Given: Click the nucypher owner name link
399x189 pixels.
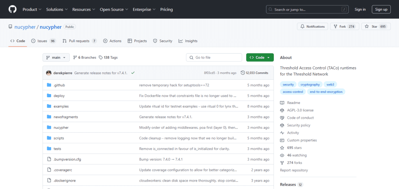Looking at the screenshot, I should click(24, 27).
